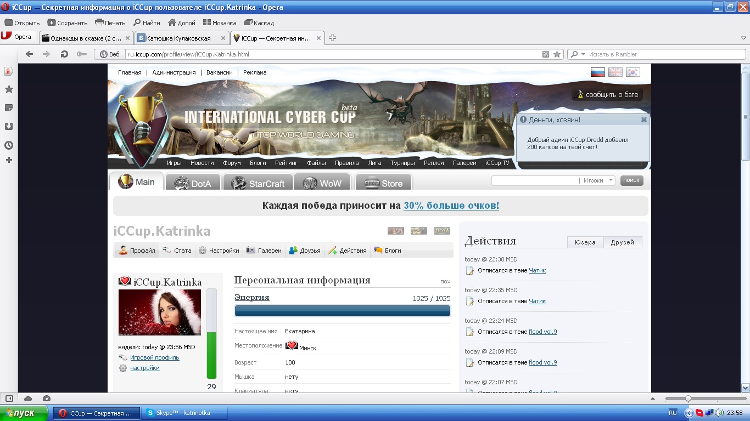750x421 pixels.
Task: Bookmark page with the star icon in address bar
Action: 557,54
